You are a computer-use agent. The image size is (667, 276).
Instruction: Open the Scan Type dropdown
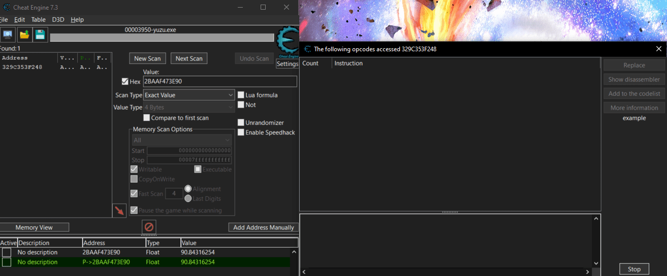click(189, 95)
